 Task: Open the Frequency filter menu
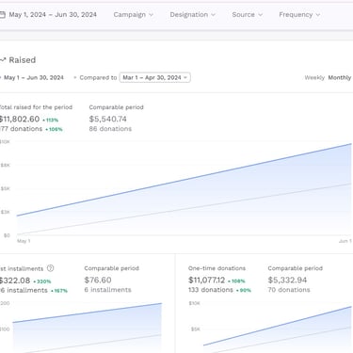[x=299, y=15]
